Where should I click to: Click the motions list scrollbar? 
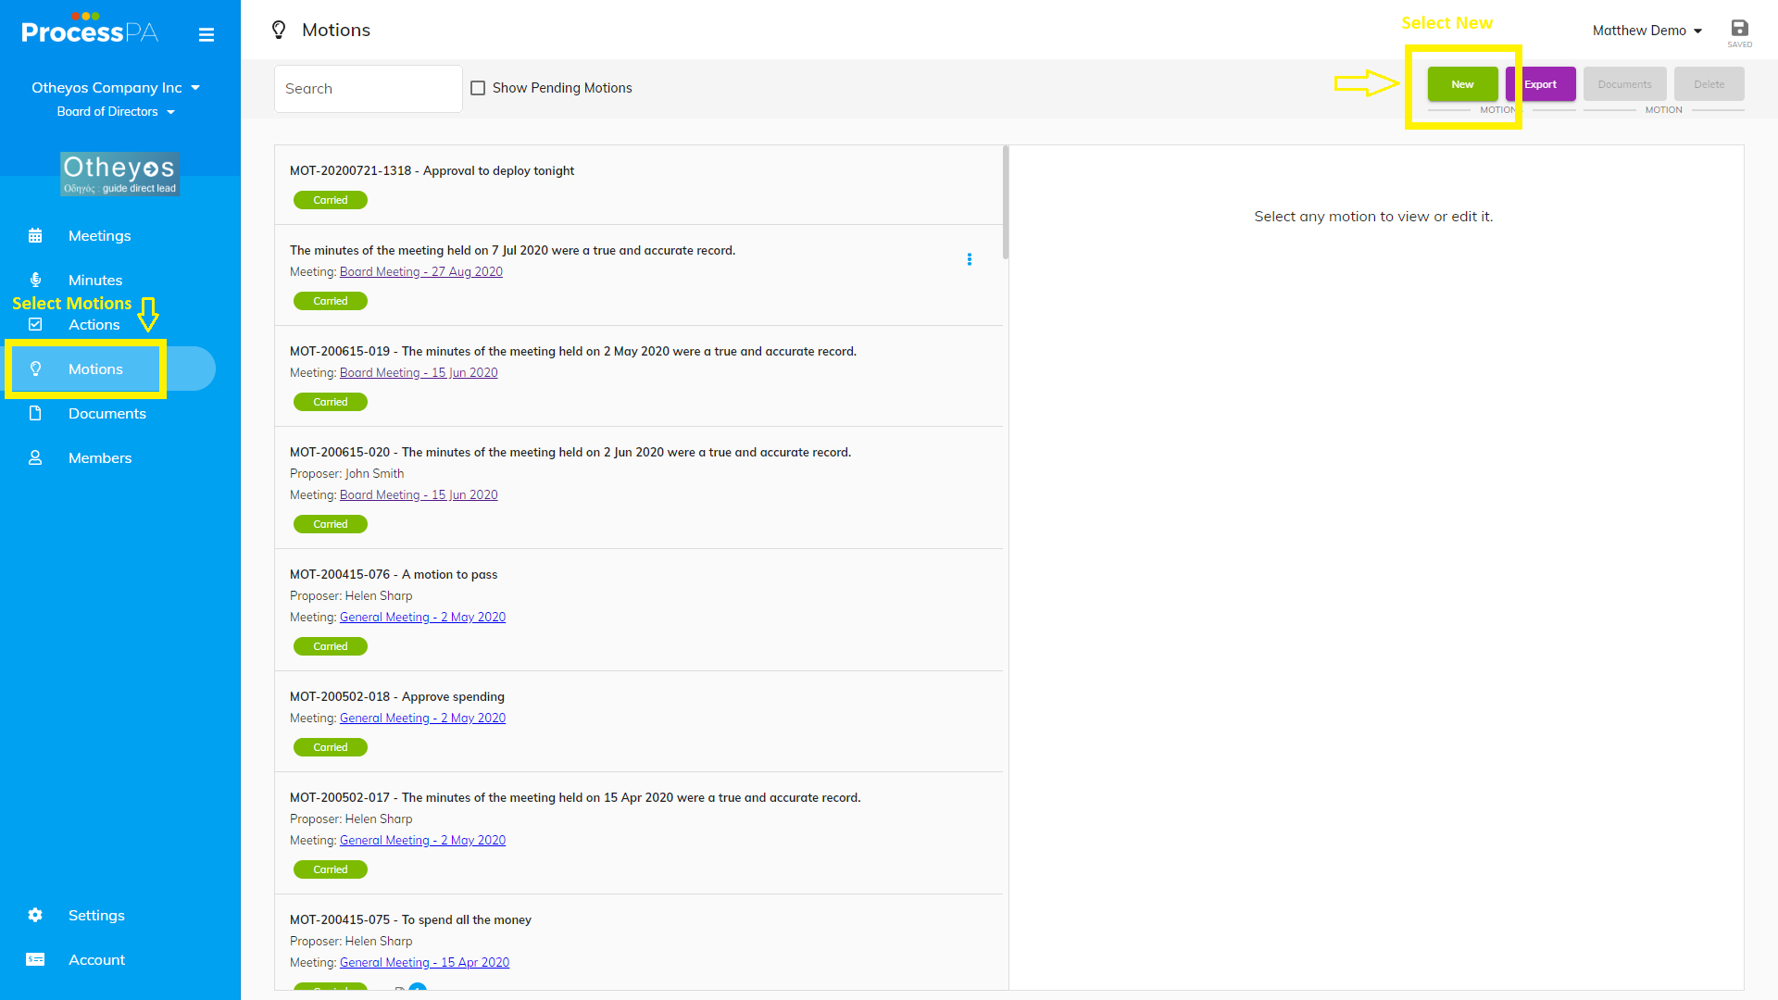coord(1006,204)
